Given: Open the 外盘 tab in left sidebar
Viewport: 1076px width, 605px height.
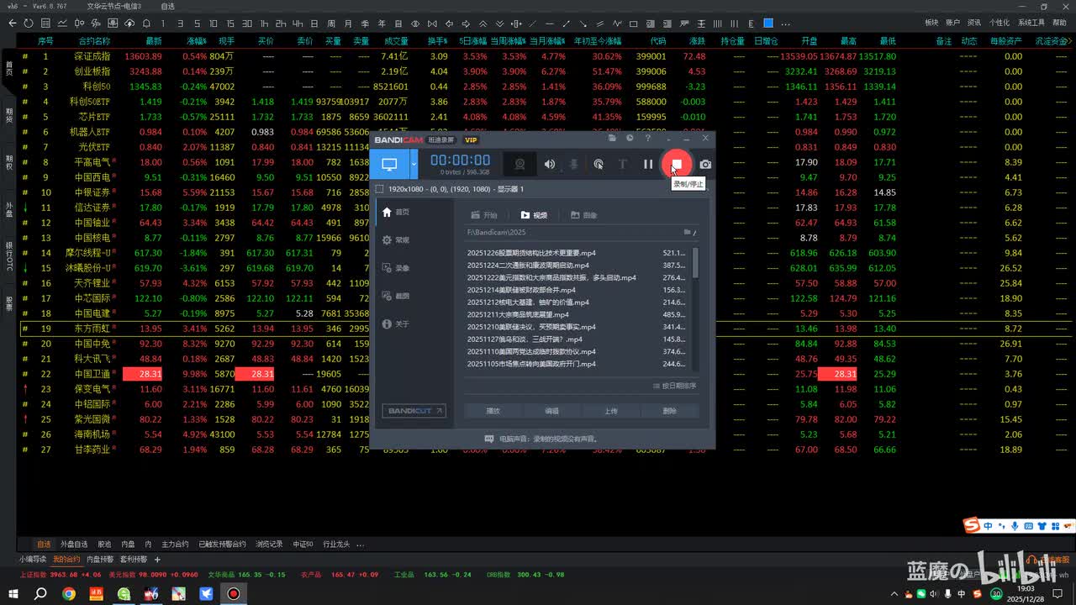Looking at the screenshot, I should pos(9,208).
